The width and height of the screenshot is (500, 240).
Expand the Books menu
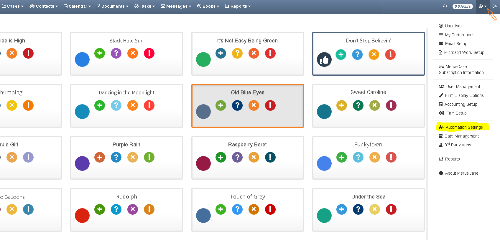click(x=208, y=6)
